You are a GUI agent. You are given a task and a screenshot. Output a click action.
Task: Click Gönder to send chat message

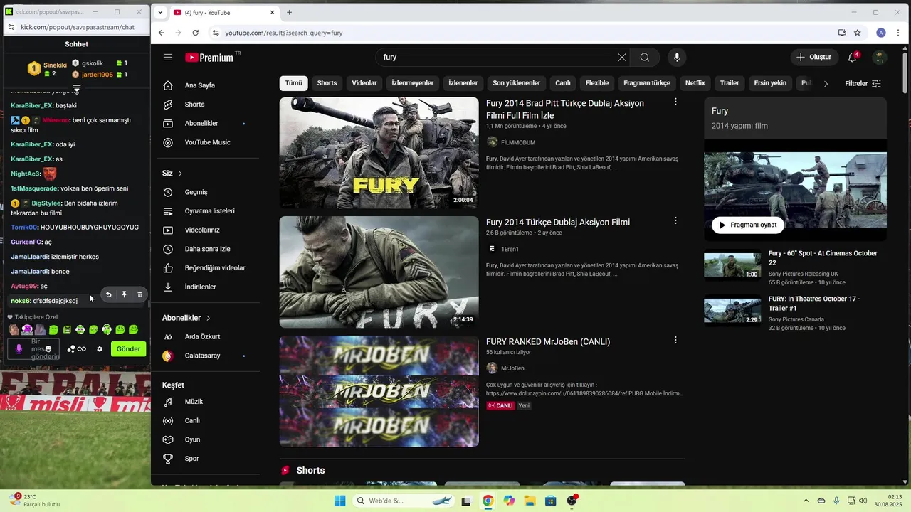click(x=129, y=349)
